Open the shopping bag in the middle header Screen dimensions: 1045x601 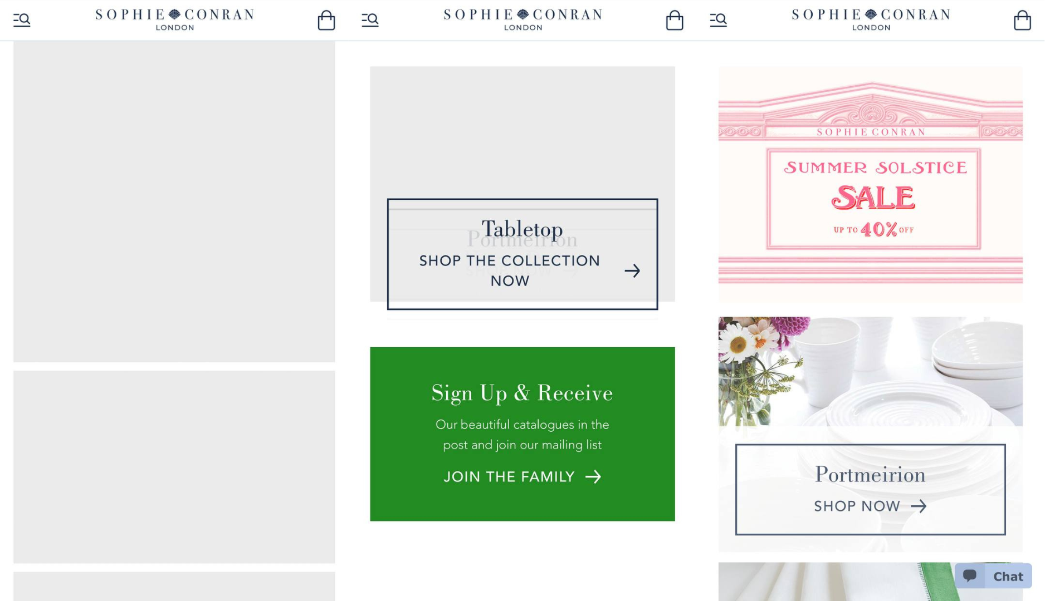[x=675, y=21]
